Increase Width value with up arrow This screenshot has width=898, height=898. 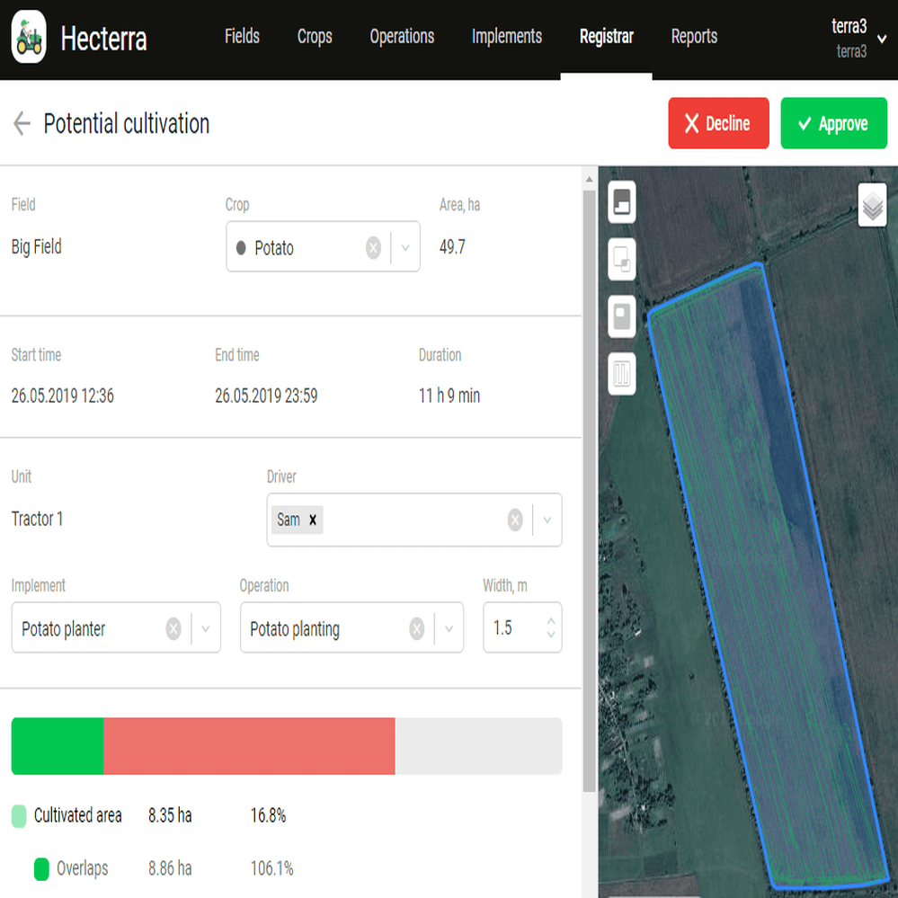[x=551, y=621]
